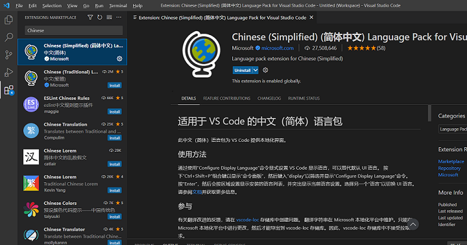Open the Selection menu
The height and width of the screenshot is (245, 467).
(52, 5)
